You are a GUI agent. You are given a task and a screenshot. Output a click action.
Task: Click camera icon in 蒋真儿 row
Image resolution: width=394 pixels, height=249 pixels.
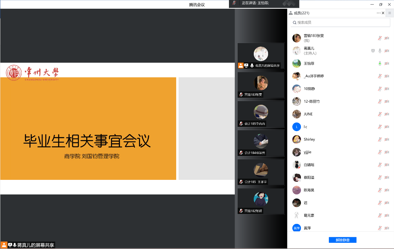387,51
